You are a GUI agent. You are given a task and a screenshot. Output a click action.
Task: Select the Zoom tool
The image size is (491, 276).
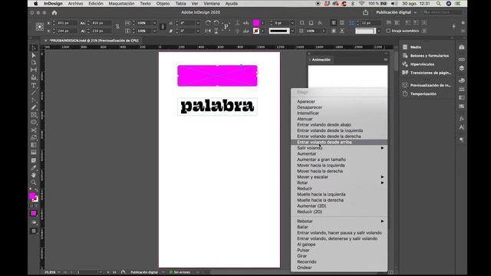[34, 182]
